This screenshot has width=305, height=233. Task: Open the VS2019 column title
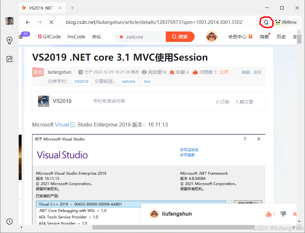(x=62, y=101)
